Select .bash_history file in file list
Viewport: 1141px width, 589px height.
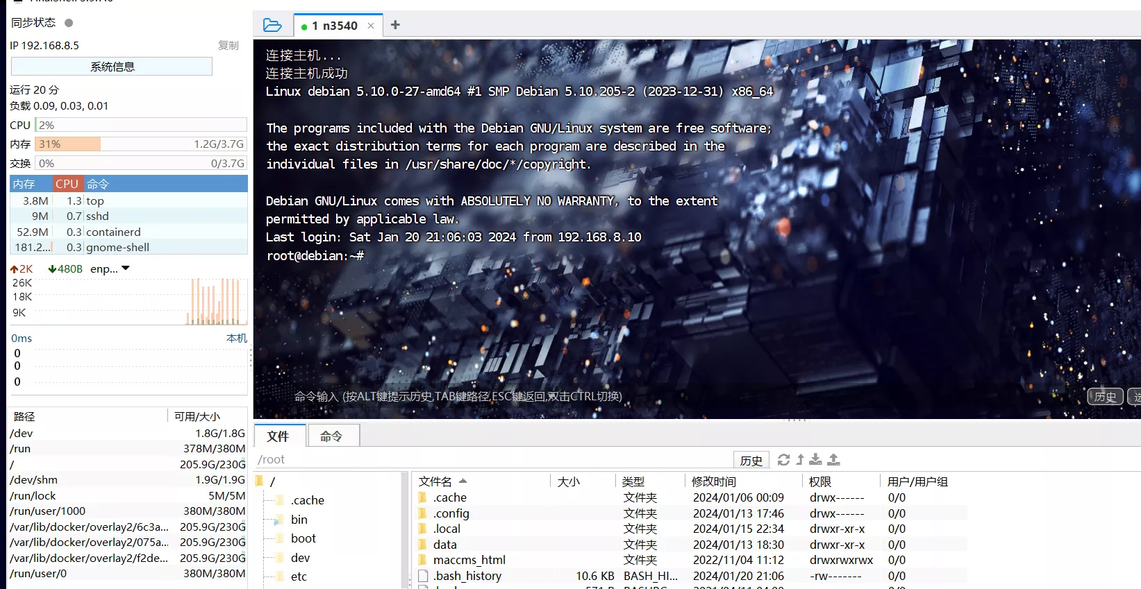pos(691,576)
